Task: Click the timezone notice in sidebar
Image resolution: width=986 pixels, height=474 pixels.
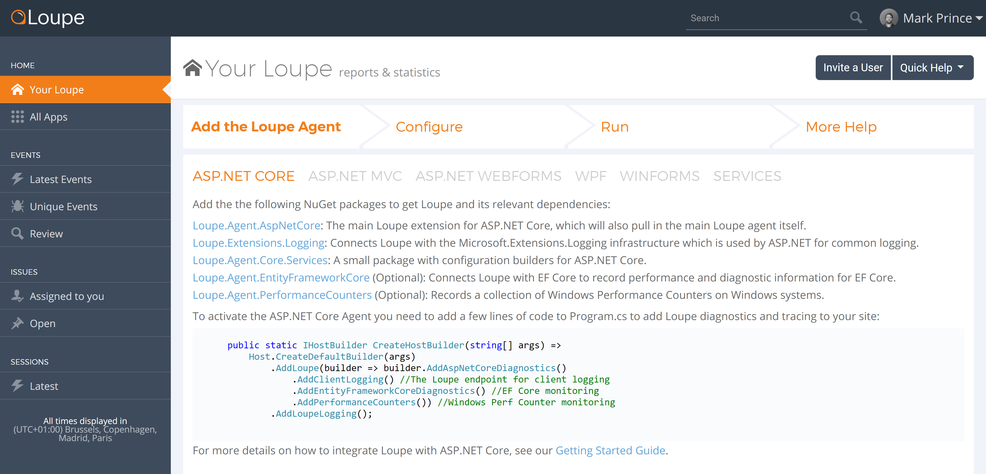Action: 85,429
